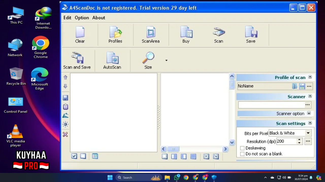
Task: Click the uncheck-all icon under the page list
Action: (x=83, y=156)
